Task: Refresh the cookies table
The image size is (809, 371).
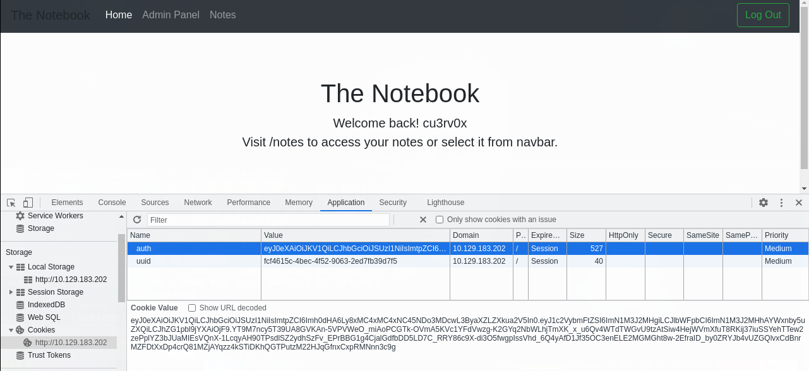Action: tap(137, 220)
